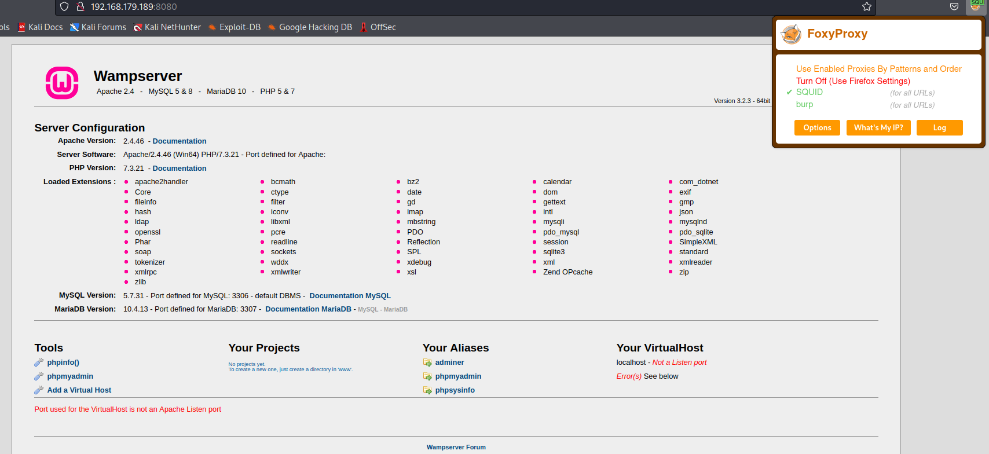Open the phpmyadmin tool link
989x454 pixels.
pyautogui.click(x=70, y=376)
